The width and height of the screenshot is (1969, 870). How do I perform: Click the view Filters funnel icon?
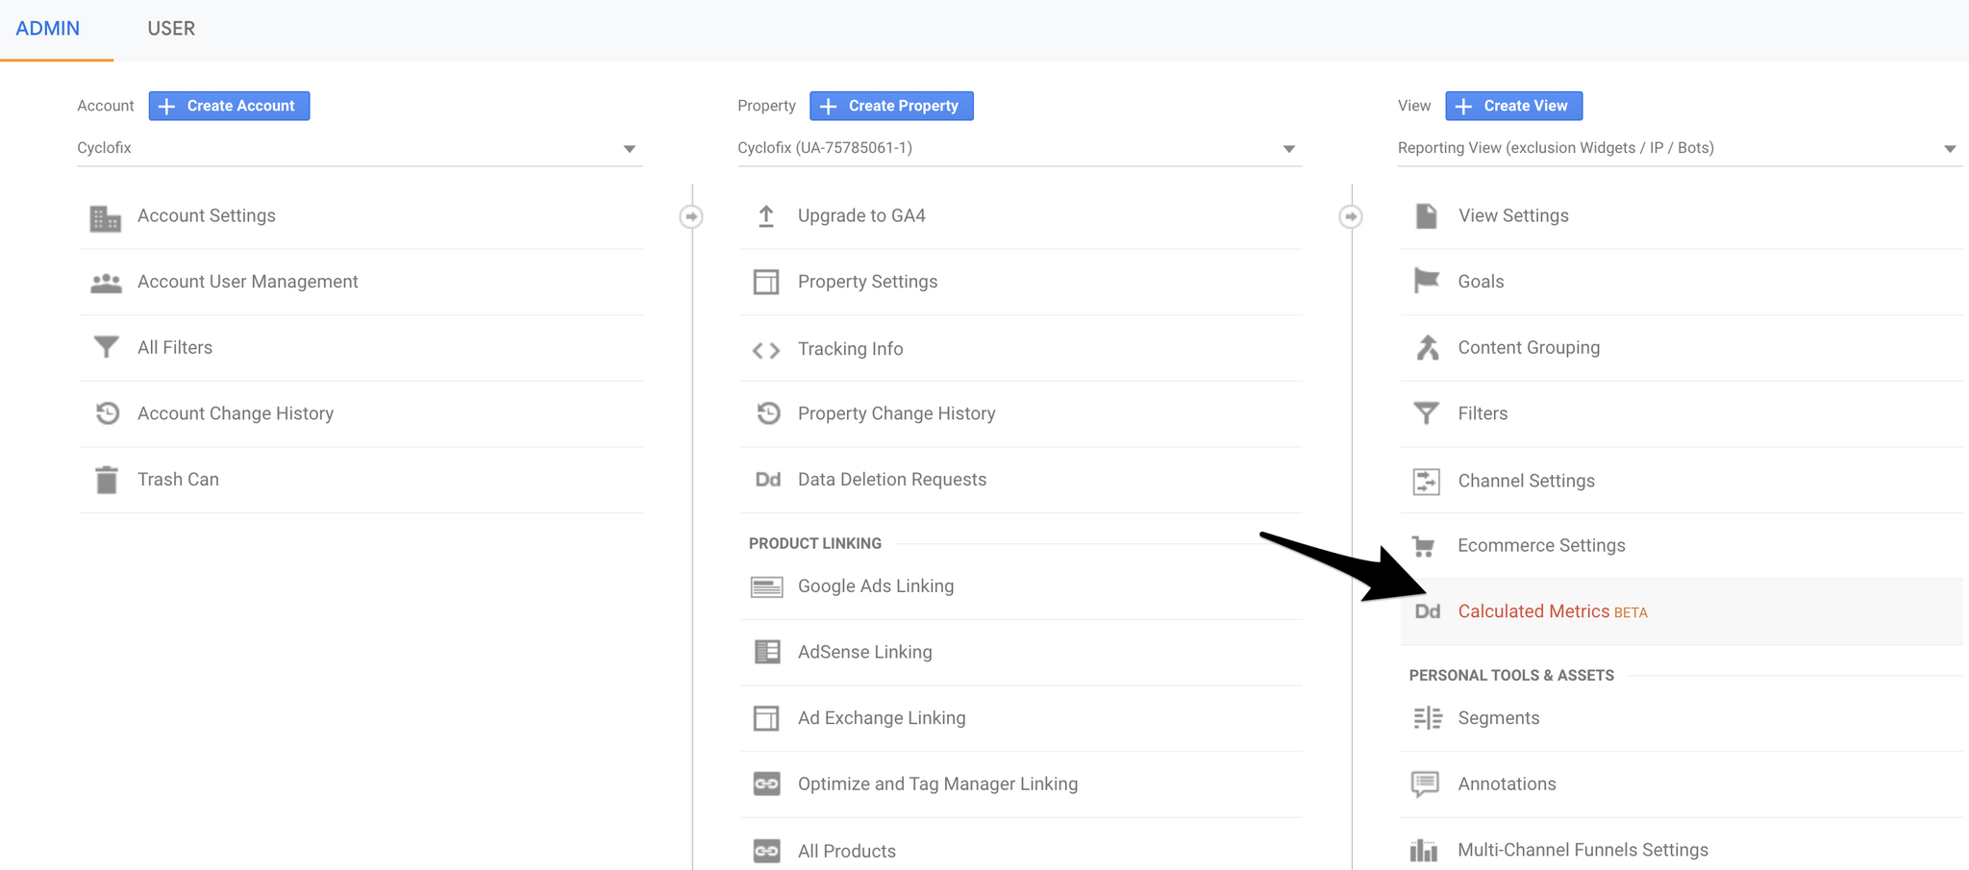[x=1427, y=413]
